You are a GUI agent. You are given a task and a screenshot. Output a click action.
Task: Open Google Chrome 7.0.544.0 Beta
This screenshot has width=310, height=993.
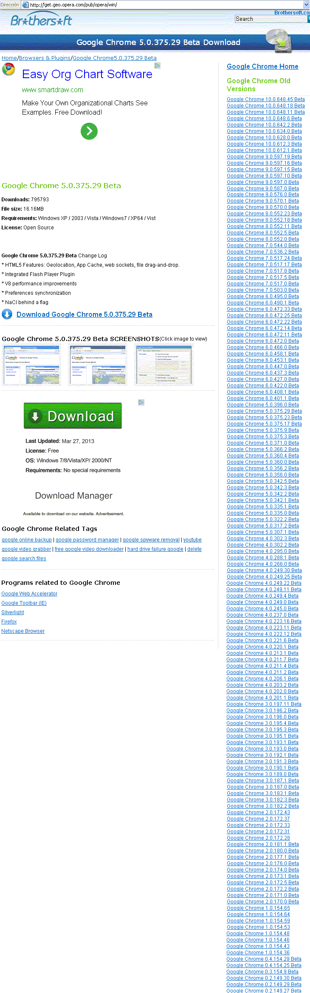point(263,245)
